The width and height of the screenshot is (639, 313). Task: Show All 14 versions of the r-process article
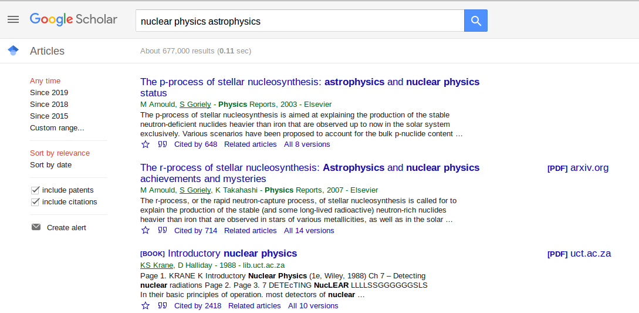click(309, 231)
